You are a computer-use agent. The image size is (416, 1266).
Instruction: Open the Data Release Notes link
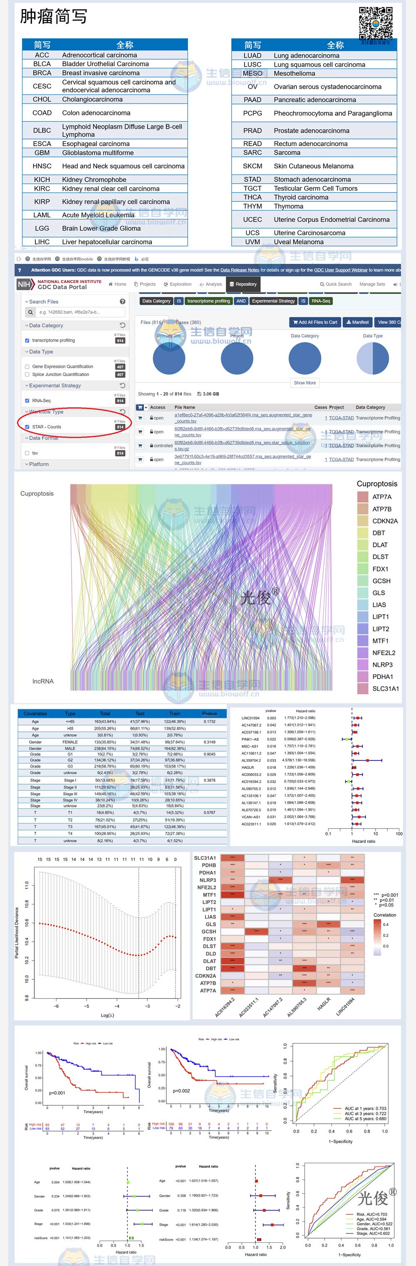click(240, 270)
